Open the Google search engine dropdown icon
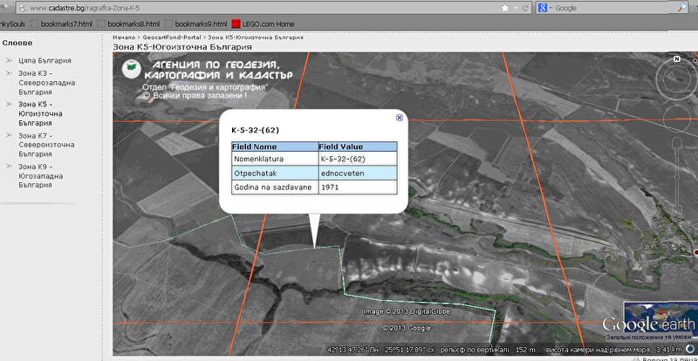 pos(544,8)
